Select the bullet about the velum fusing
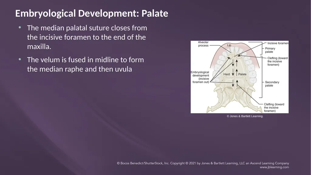 click(85, 65)
